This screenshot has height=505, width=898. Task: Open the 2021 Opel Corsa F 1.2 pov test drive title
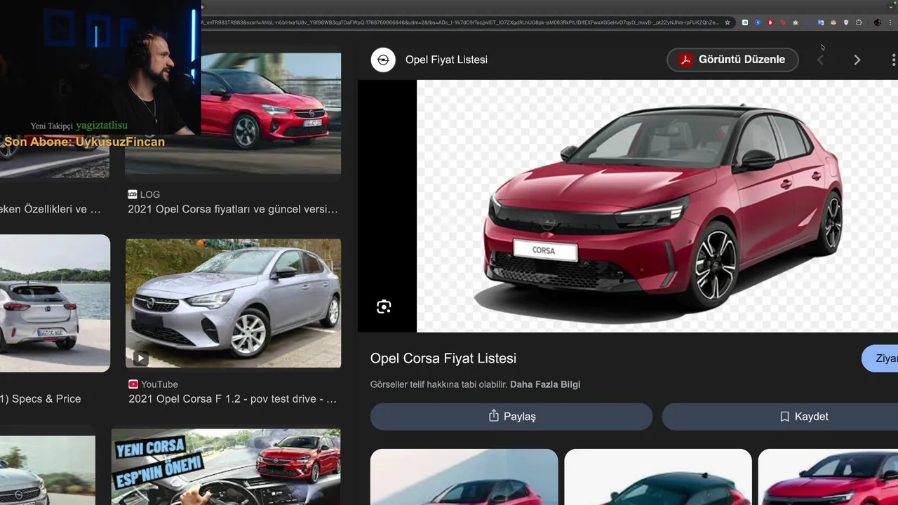click(233, 398)
